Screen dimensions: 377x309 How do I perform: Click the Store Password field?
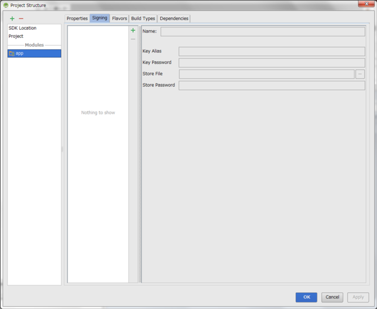pyautogui.click(x=271, y=86)
